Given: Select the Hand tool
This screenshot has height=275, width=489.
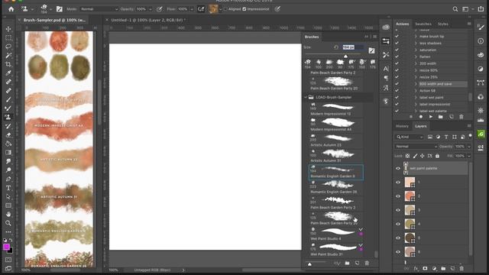Looking at the screenshot, I should [8, 214].
